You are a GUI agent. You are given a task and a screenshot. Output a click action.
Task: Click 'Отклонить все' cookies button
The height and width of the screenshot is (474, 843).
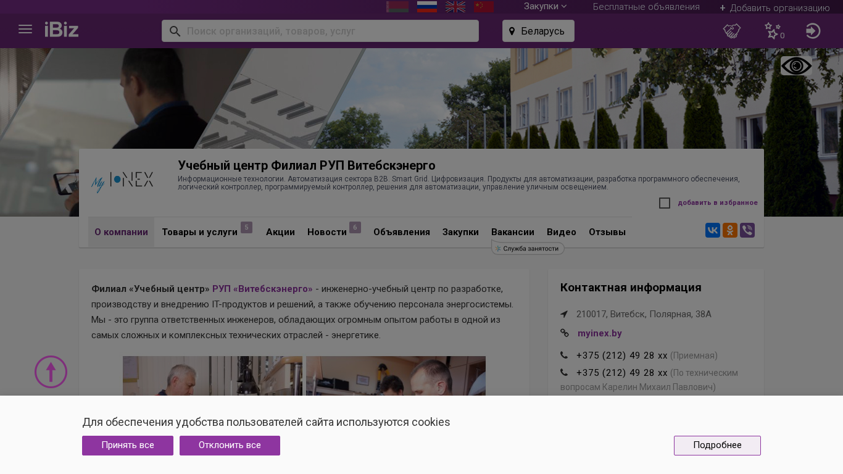pyautogui.click(x=230, y=446)
